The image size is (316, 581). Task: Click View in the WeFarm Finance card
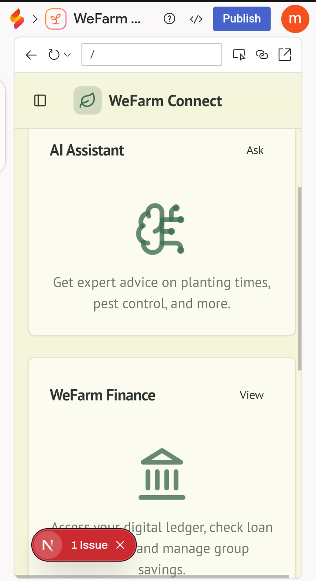tap(252, 395)
